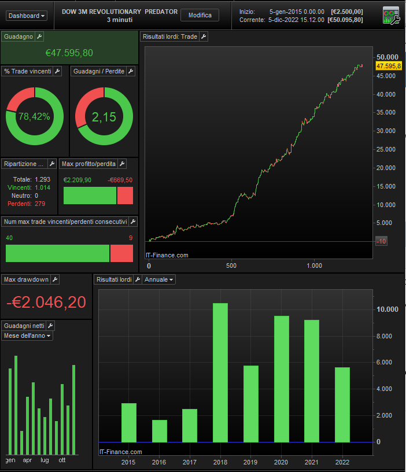Click the 78,42% winning trades donut chart
The height and width of the screenshot is (472, 406).
[35, 116]
